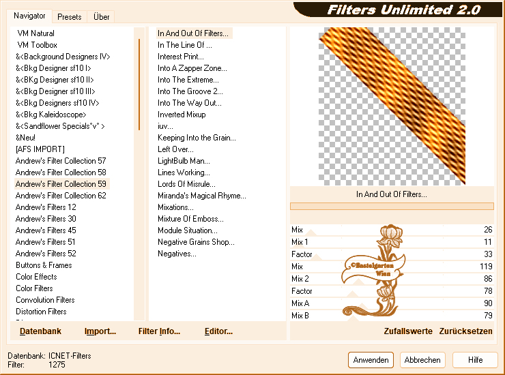This screenshot has height=375, width=505.
Task: Select &<Sandflower Specials°v°> category
Action: pos(60,126)
